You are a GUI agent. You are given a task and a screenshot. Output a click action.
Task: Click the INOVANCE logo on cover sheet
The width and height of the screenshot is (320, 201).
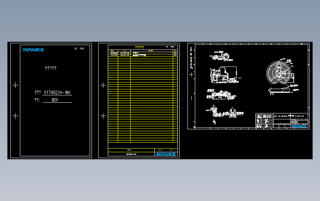[33, 50]
